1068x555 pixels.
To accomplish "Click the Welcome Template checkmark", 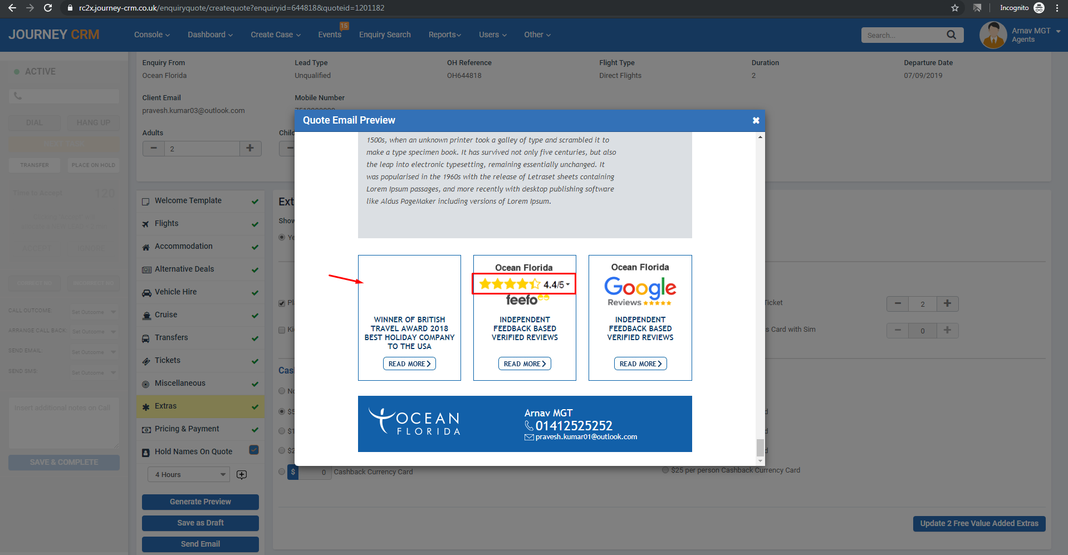I will pos(255,201).
